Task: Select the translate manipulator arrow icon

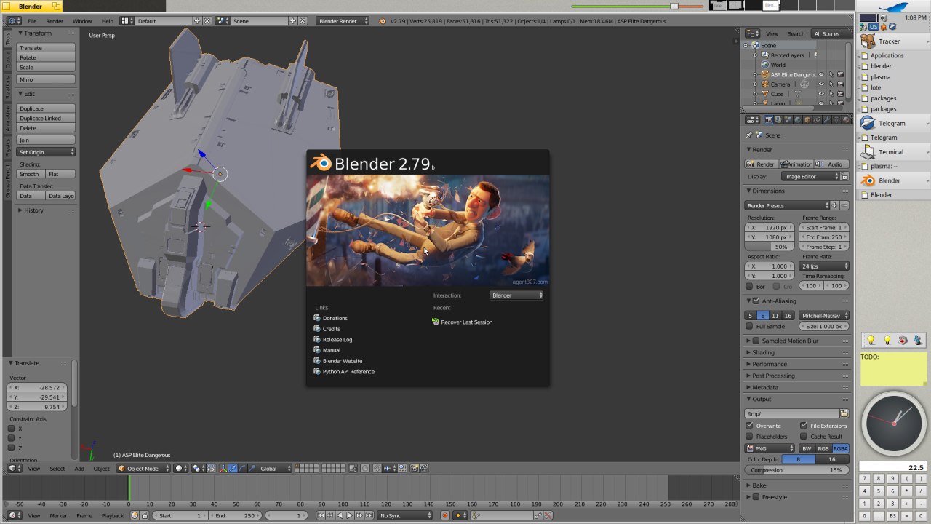Action: click(233, 468)
